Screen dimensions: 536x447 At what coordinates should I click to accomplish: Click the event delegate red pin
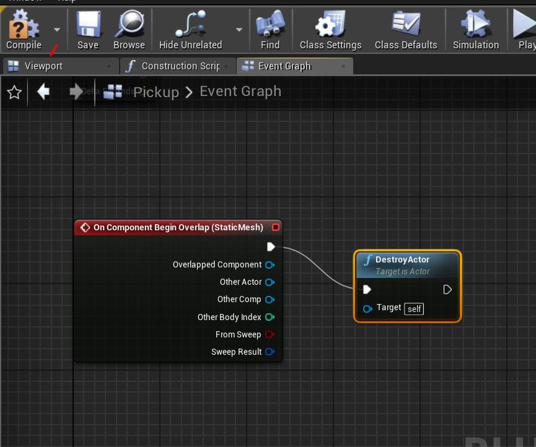point(276,227)
